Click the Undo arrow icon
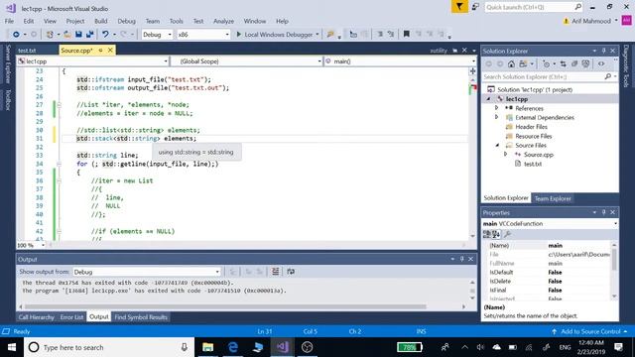Viewport: 635px width, 357px height. 105,35
